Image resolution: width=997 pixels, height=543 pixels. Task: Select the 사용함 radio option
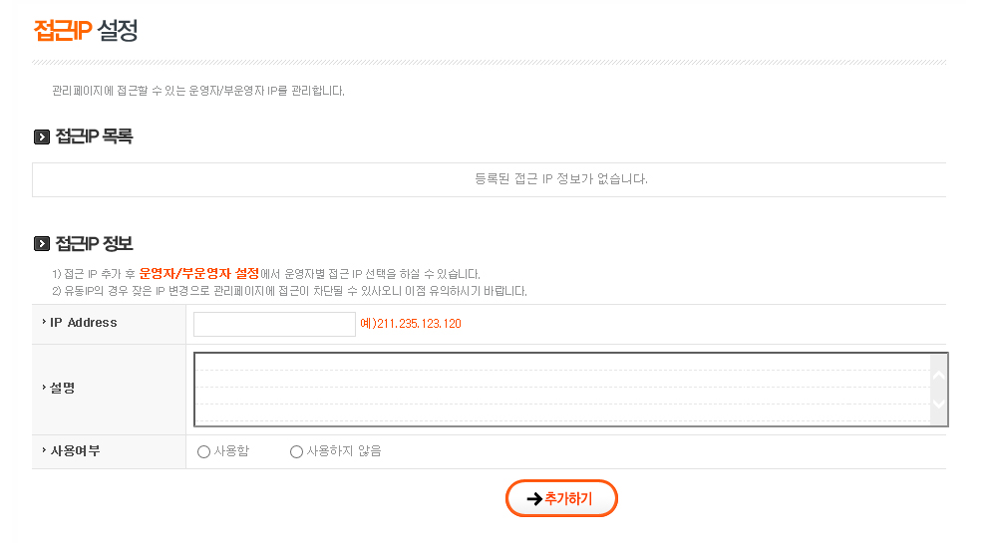(204, 452)
